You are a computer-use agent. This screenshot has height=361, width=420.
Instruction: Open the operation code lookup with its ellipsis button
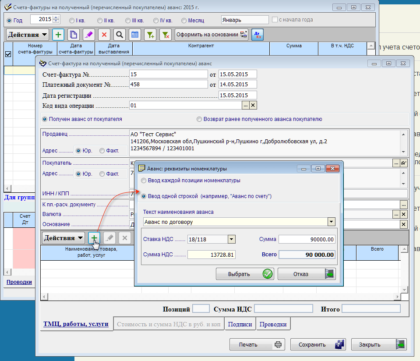(246, 105)
